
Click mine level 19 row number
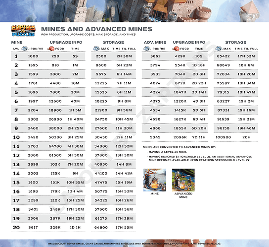click(16, 218)
